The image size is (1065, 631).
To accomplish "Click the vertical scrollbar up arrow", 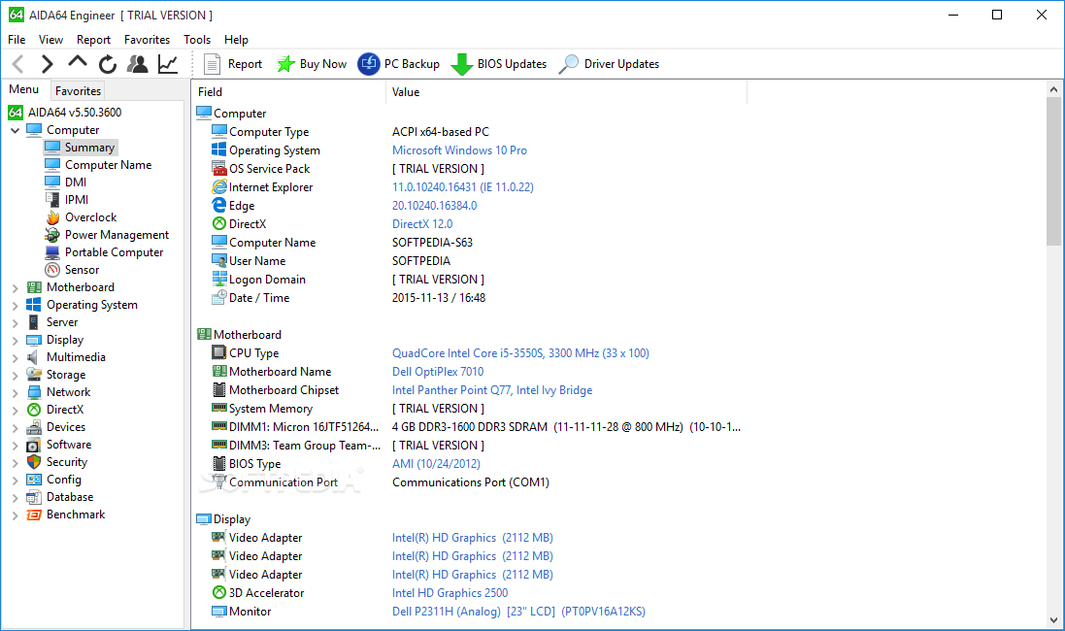I will pos(1053,89).
